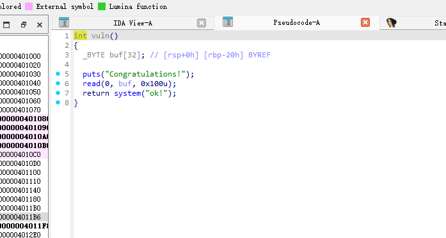
Task: Click the puts function call
Action: 92,74
